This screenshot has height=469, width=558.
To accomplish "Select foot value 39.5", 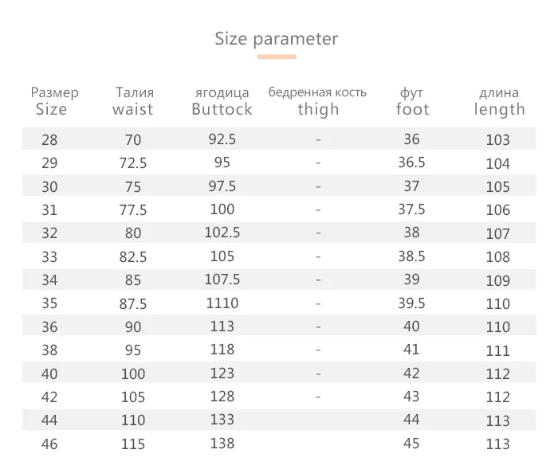I will tap(411, 303).
